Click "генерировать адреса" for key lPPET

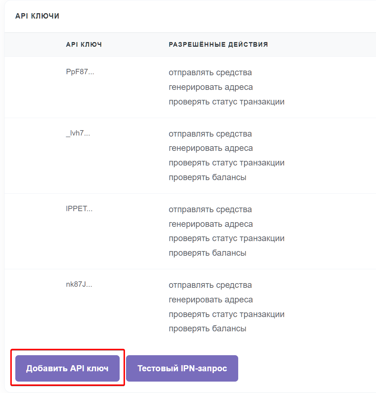pos(211,224)
